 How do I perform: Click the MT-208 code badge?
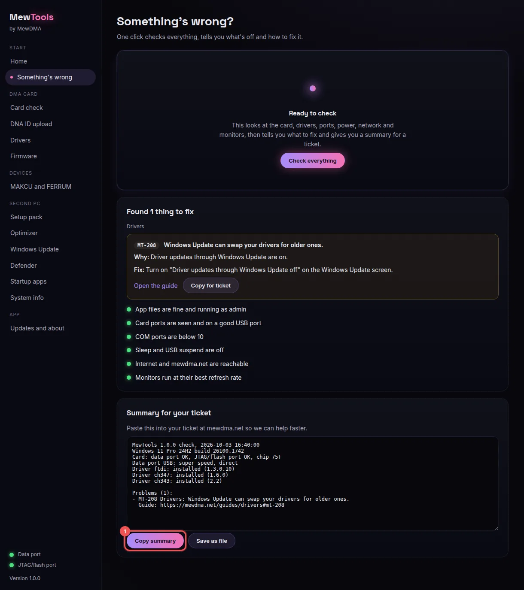point(146,245)
